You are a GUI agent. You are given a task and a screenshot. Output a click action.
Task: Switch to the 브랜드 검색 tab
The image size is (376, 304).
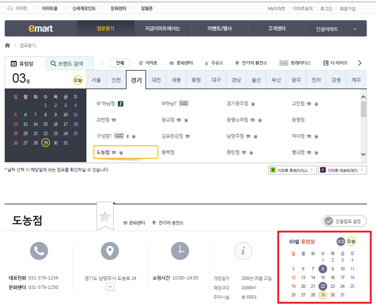(70, 63)
